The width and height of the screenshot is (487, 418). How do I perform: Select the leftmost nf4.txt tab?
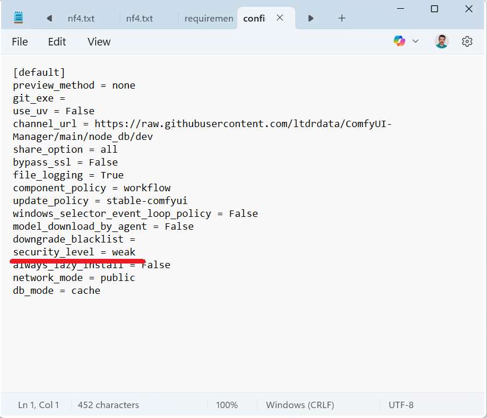click(x=81, y=19)
